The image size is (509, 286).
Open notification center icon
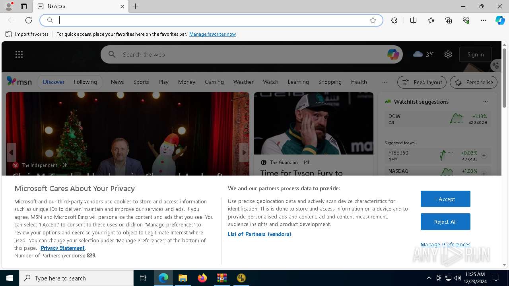point(496,278)
